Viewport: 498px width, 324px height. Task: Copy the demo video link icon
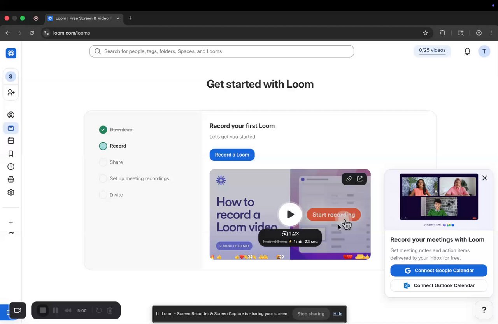pyautogui.click(x=349, y=179)
